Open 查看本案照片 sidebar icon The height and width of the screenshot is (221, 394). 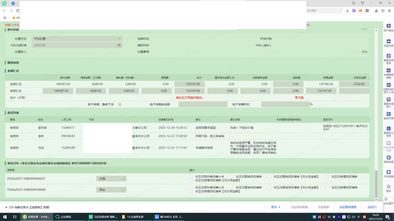[388, 101]
